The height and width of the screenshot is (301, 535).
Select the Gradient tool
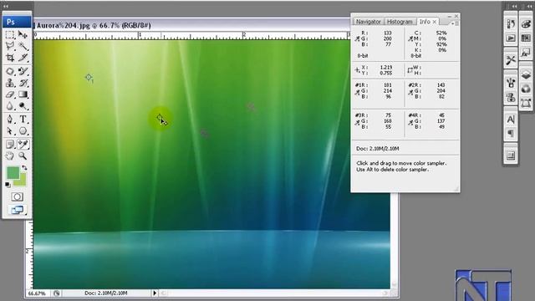(23, 94)
